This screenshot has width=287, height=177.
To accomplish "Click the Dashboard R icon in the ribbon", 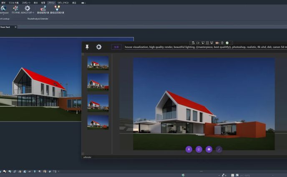I will click(3, 8).
